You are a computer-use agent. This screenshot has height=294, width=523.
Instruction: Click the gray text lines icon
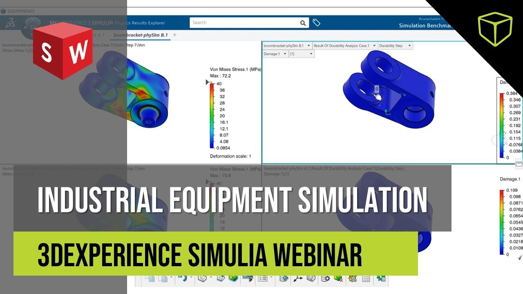pos(366,278)
